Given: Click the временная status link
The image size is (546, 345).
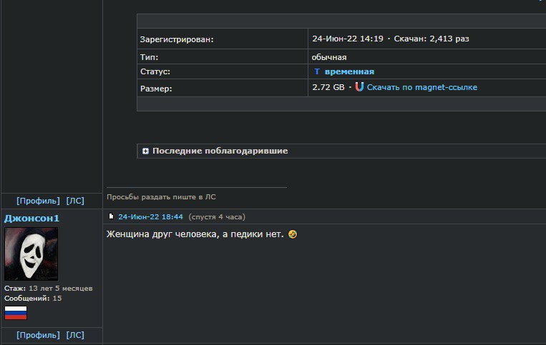Looking at the screenshot, I should click(349, 71).
